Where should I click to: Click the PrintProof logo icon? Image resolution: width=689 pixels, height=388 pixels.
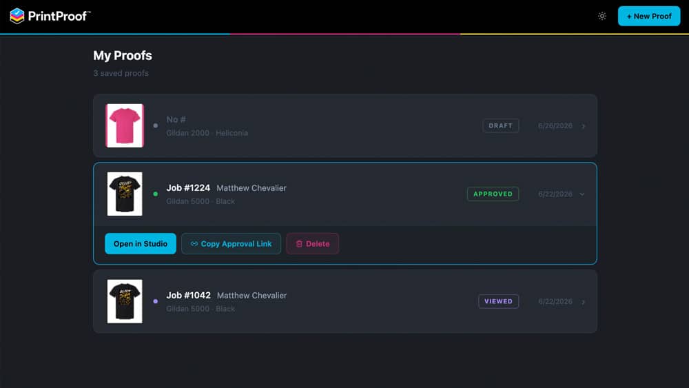coord(17,16)
